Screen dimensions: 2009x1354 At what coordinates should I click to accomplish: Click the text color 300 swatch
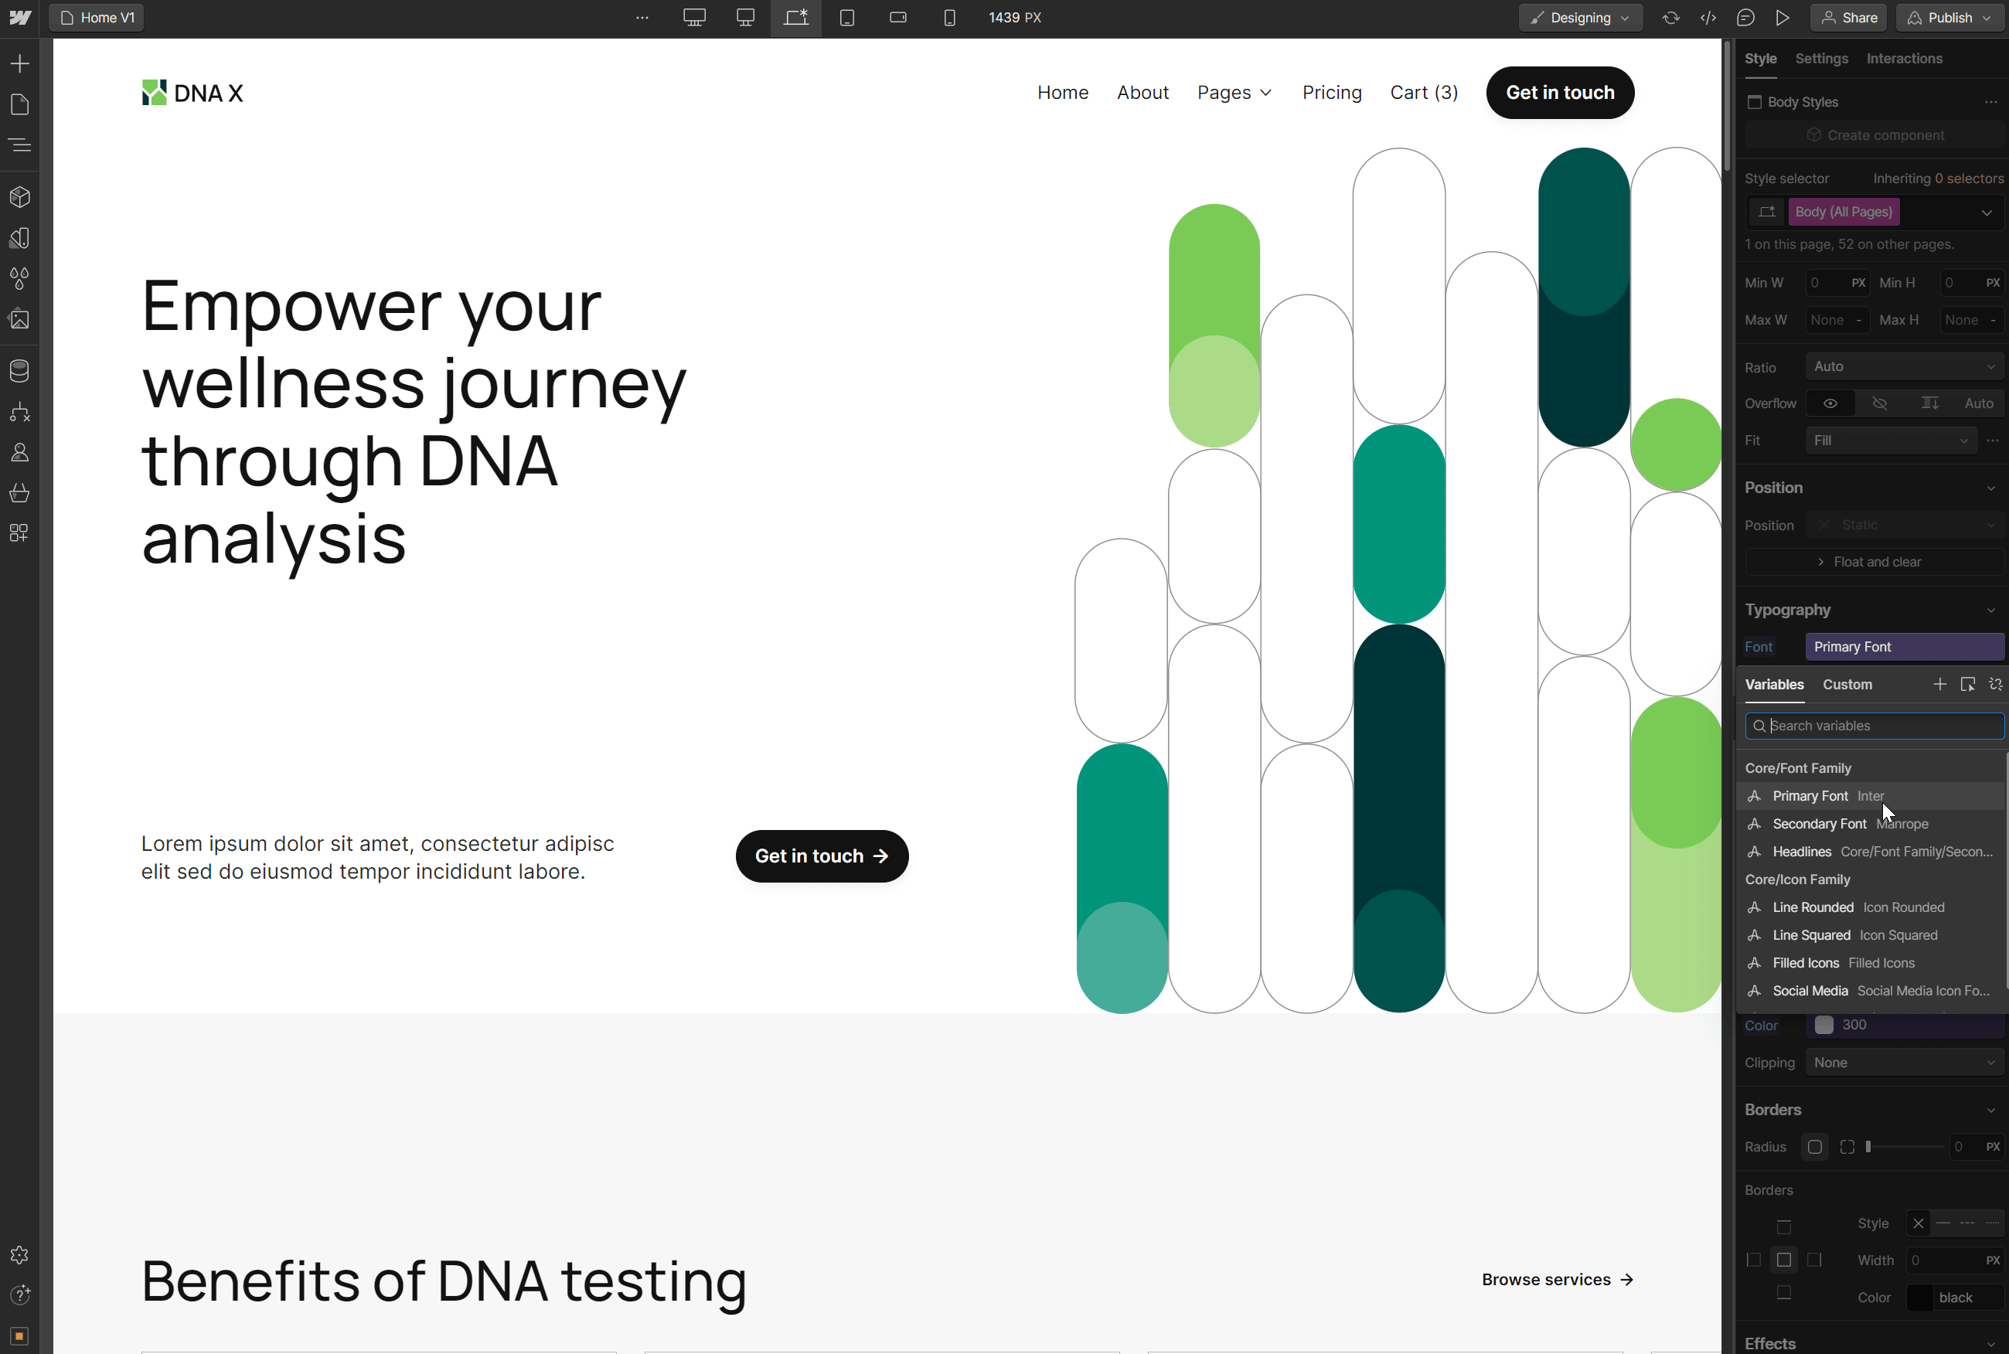[x=1824, y=1025]
